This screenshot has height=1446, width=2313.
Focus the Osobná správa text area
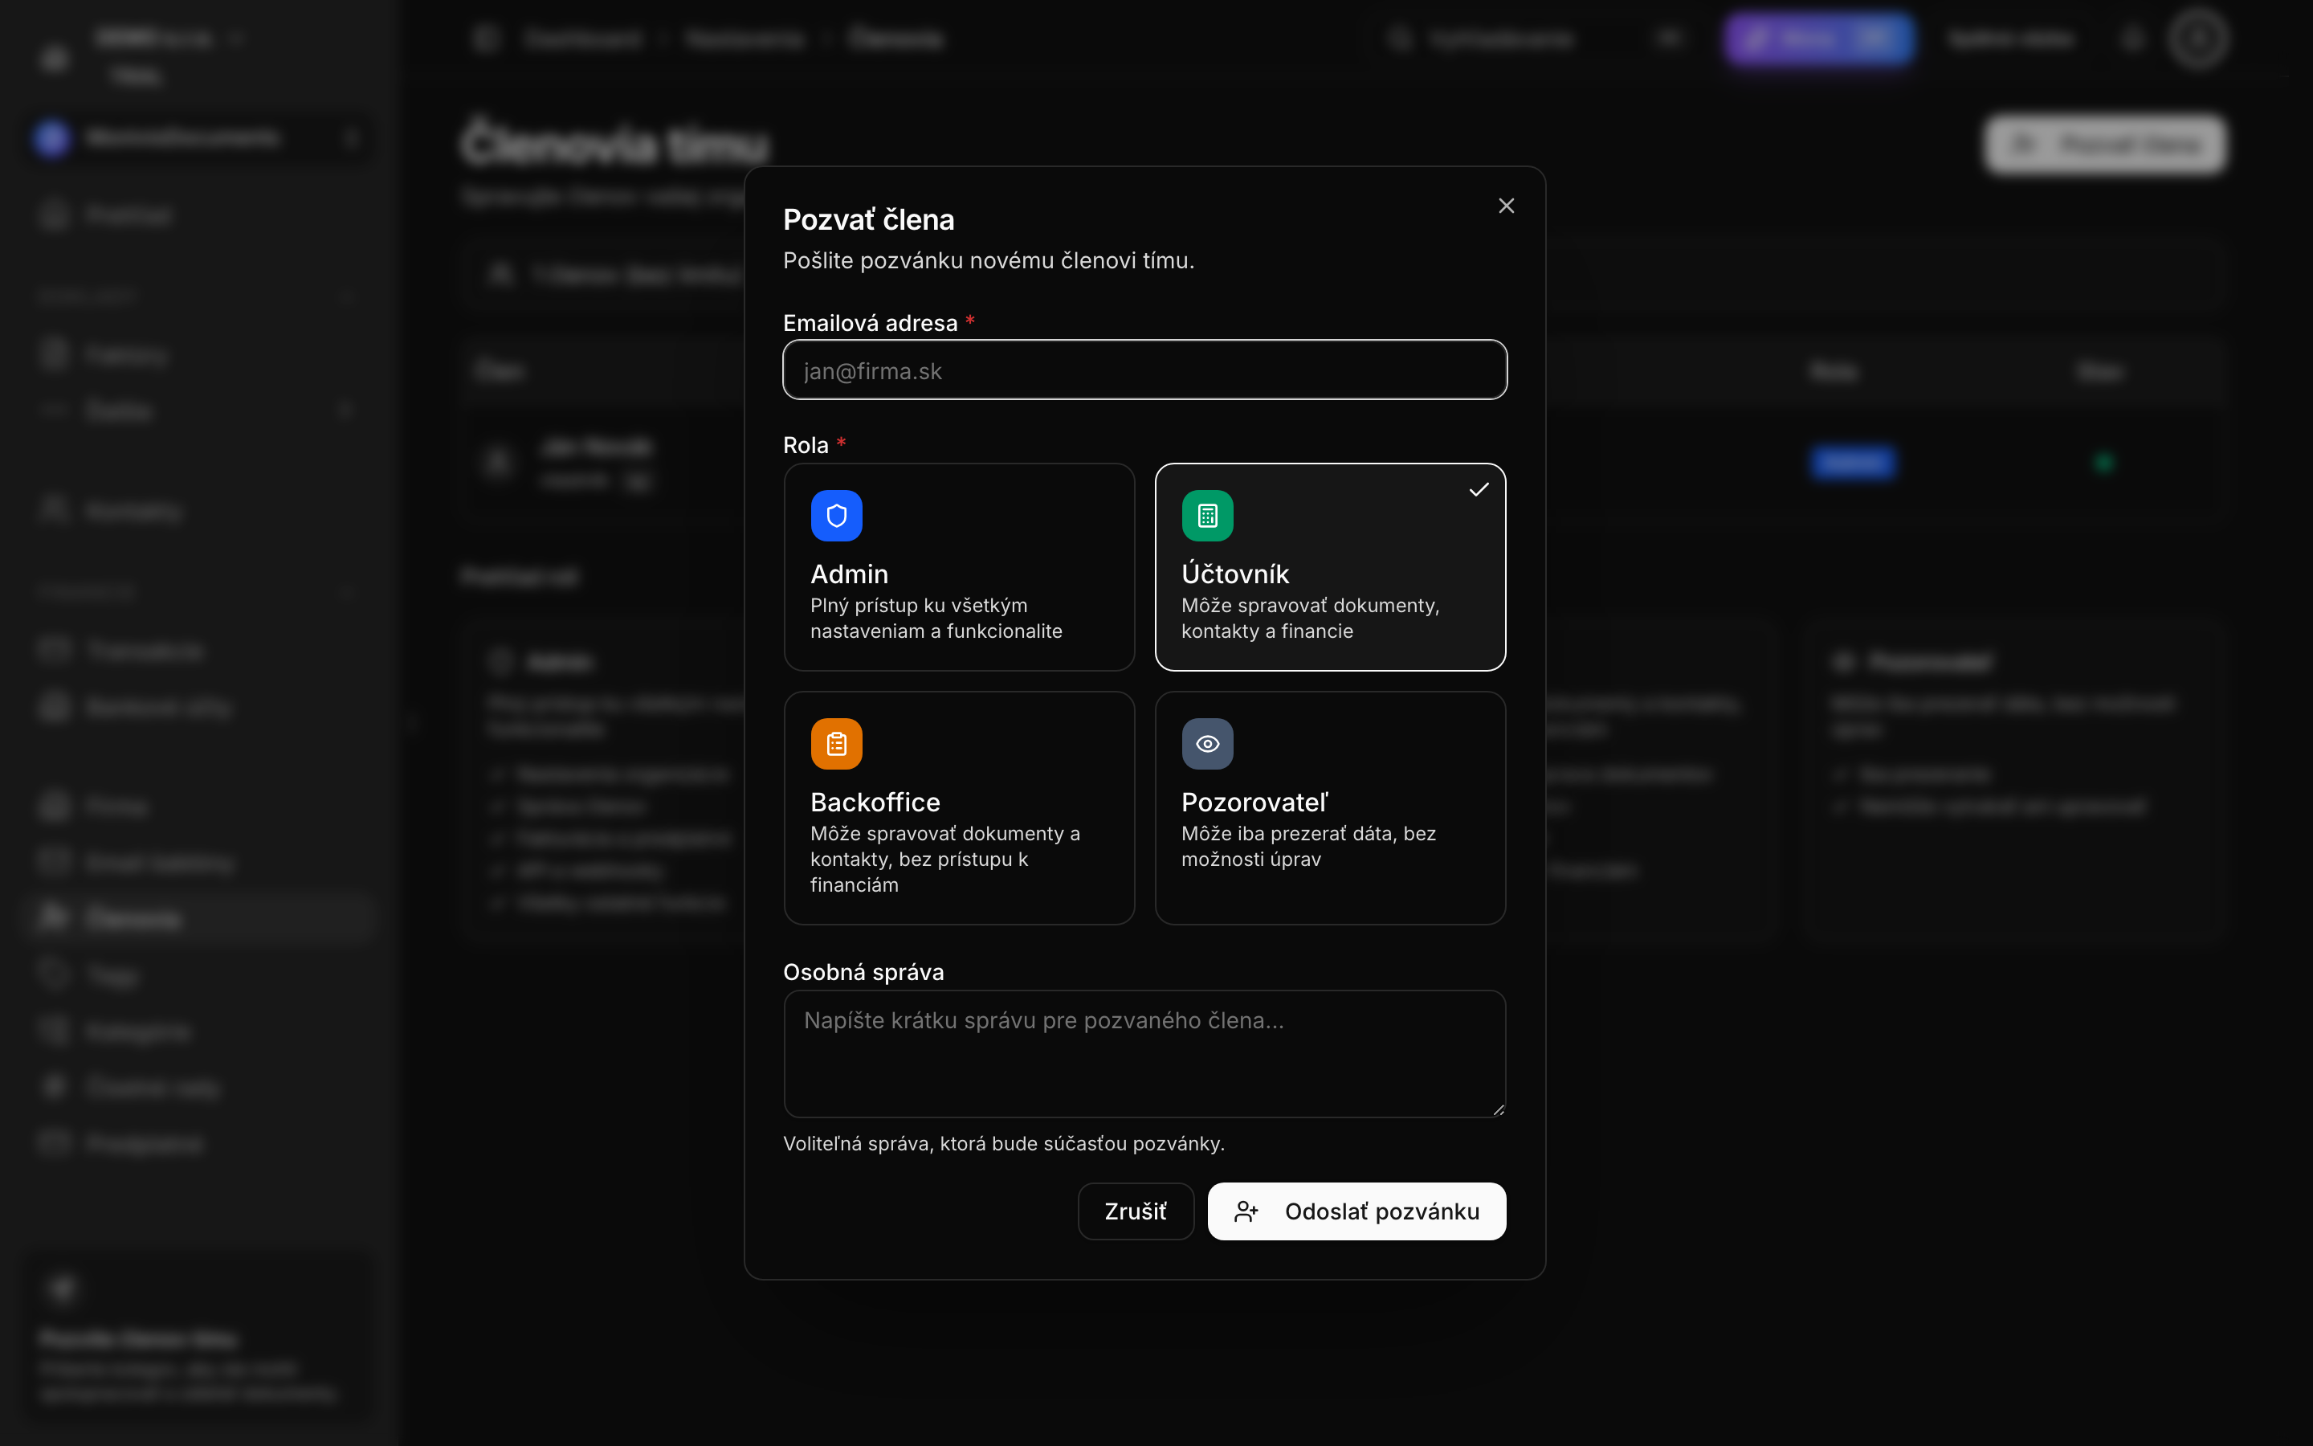[1144, 1054]
